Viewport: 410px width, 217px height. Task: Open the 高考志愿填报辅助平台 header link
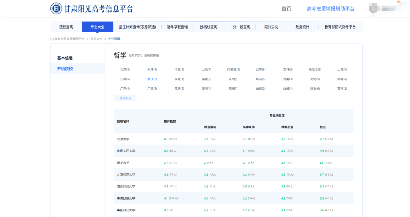[x=331, y=9]
